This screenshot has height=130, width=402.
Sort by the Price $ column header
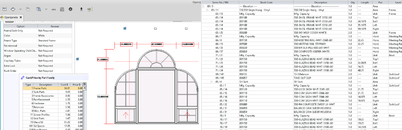pos(77,84)
